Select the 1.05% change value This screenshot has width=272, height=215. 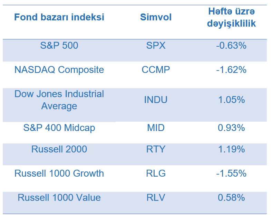[231, 100]
